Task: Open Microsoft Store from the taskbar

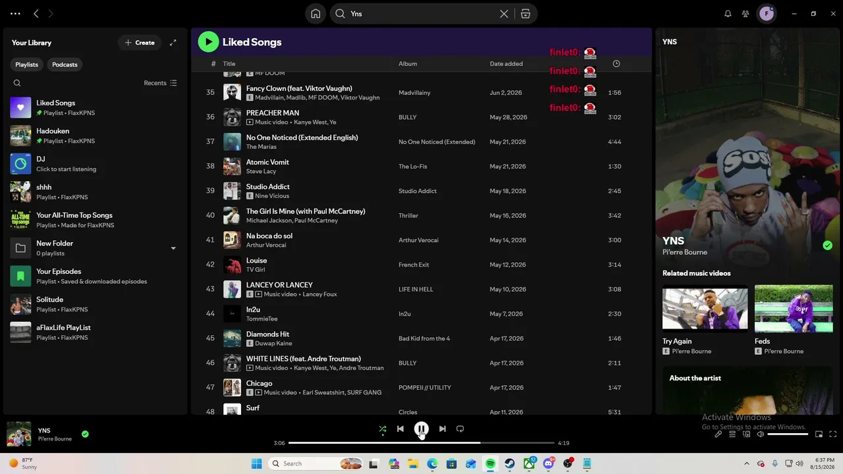Action: click(x=452, y=463)
